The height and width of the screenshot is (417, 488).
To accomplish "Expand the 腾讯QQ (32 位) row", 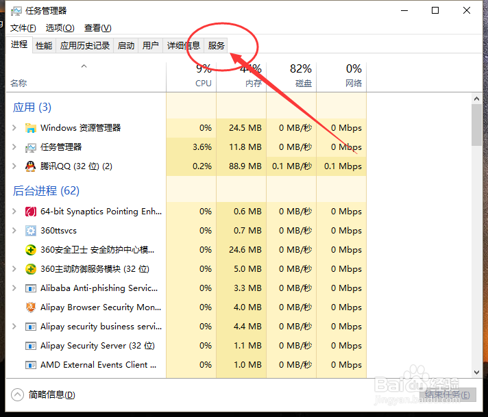I will click(x=14, y=166).
